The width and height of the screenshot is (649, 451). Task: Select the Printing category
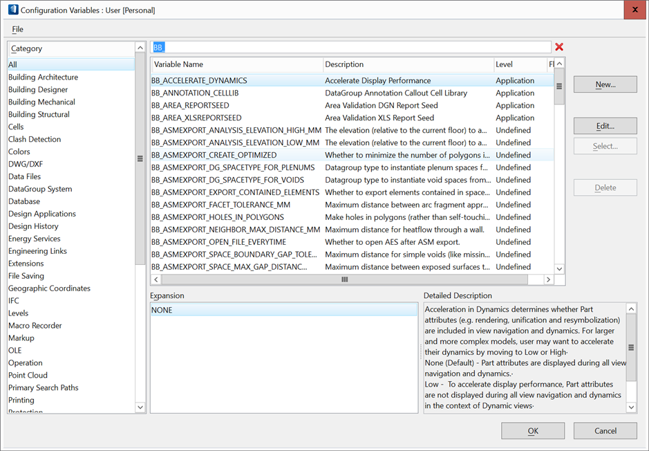[x=21, y=400]
